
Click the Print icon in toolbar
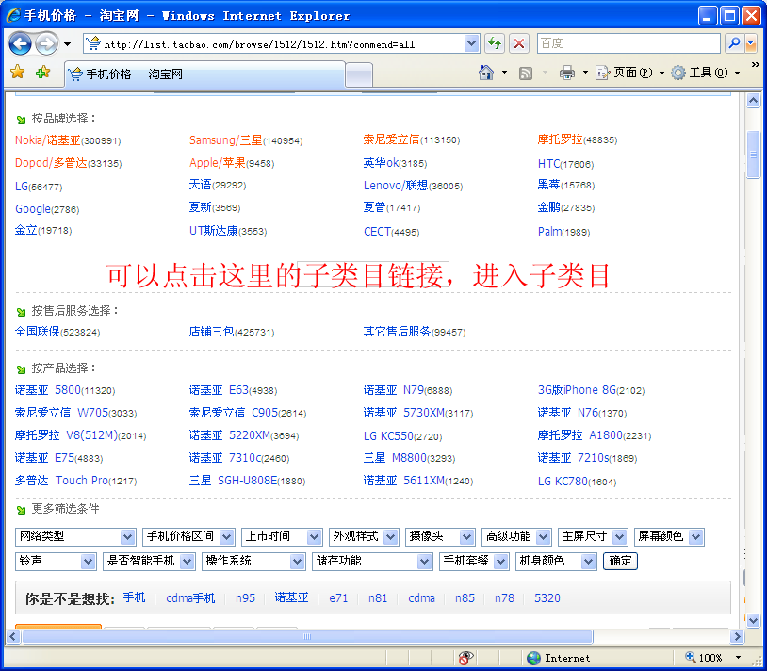566,73
